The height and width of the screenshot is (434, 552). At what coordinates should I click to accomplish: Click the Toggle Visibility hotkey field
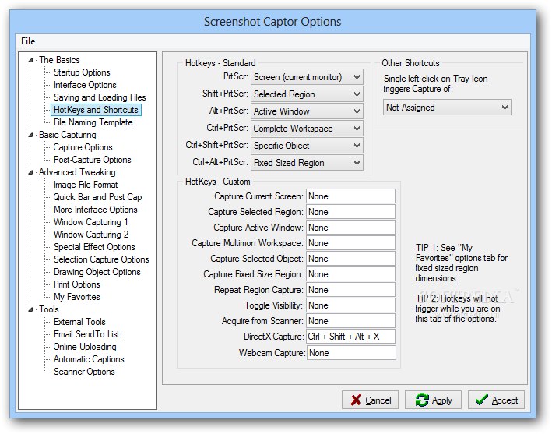point(350,305)
